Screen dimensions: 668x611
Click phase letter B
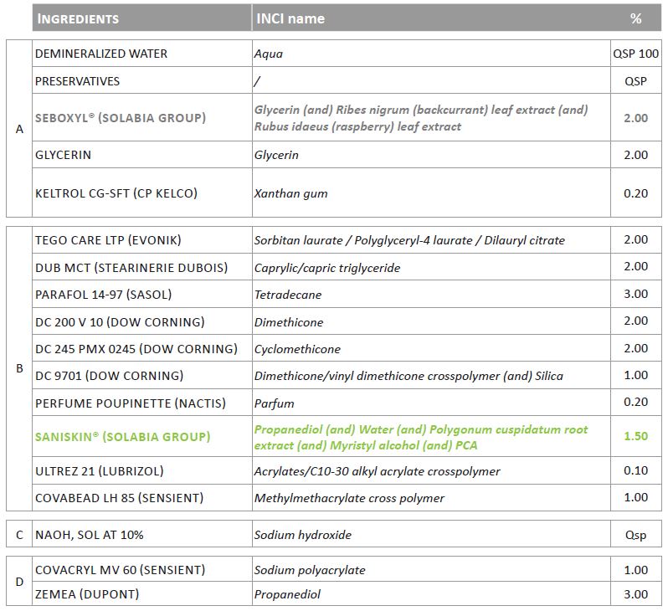tap(19, 368)
